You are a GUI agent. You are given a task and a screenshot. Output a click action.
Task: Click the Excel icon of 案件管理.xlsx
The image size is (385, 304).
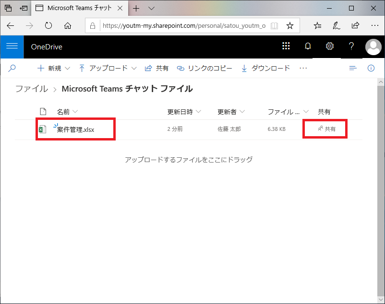42,129
